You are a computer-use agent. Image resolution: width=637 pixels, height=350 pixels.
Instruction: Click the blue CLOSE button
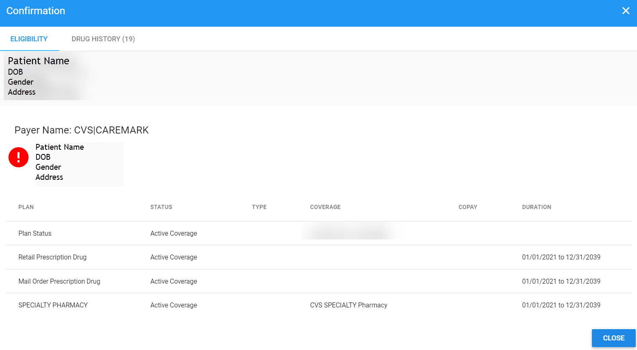tap(614, 338)
